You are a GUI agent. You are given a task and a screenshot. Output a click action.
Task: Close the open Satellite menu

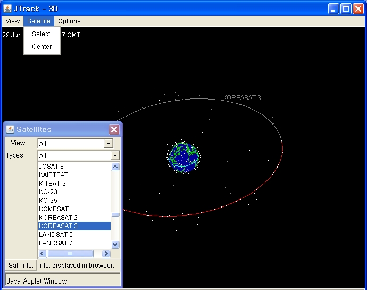pyautogui.click(x=39, y=21)
